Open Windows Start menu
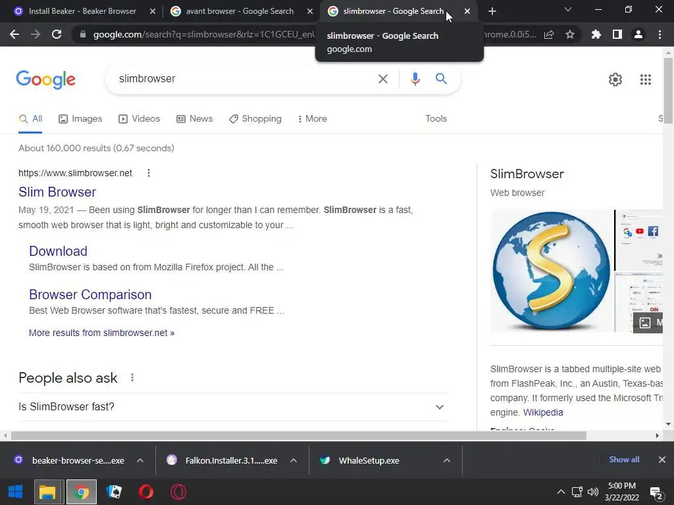The height and width of the screenshot is (505, 674). (x=16, y=492)
